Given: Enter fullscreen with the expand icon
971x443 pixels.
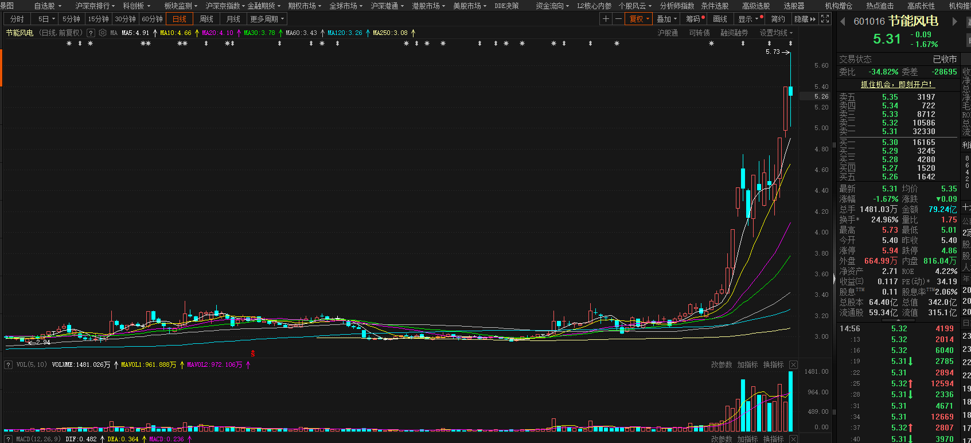Looking at the screenshot, I should point(825,19).
